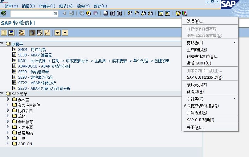Choose 创建快捷方式(U)... menu entry
Screen dimensions: 249x157
(210, 56)
